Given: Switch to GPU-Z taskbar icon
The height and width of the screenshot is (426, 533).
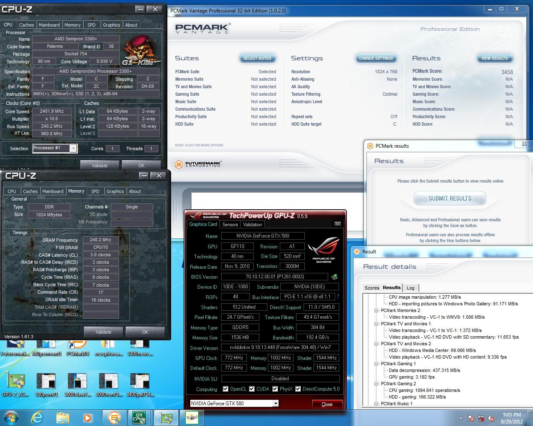Looking at the screenshot, I should [x=167, y=417].
